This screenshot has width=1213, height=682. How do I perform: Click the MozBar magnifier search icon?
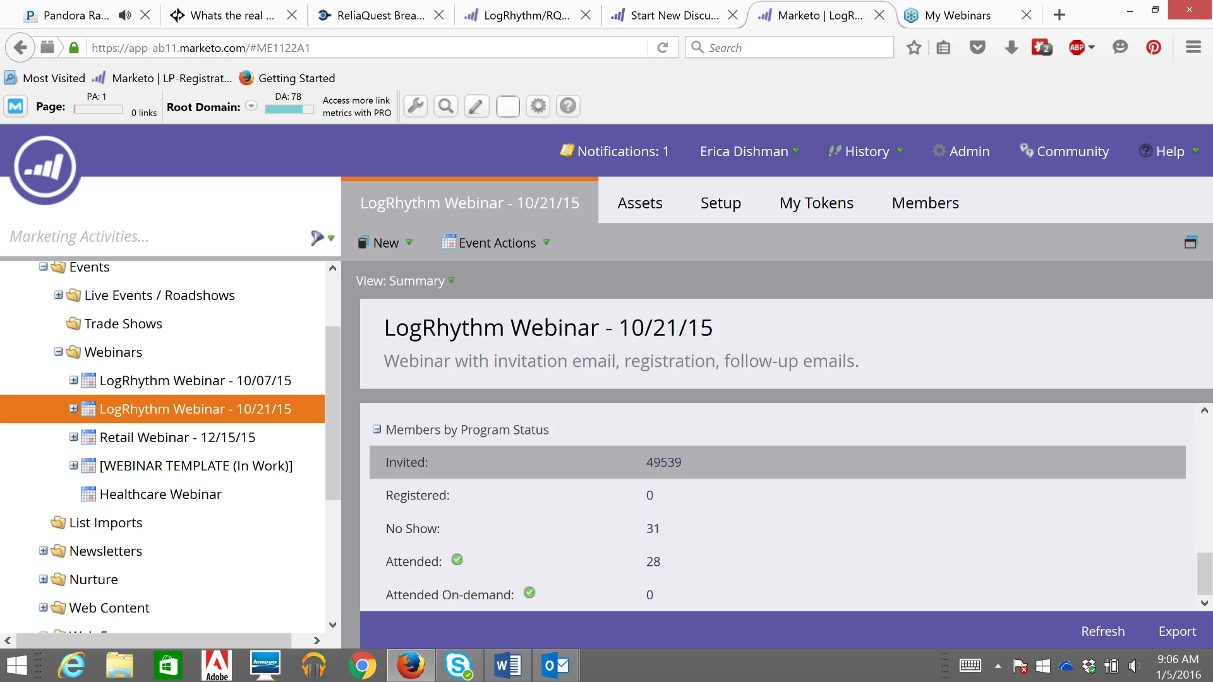(x=446, y=106)
